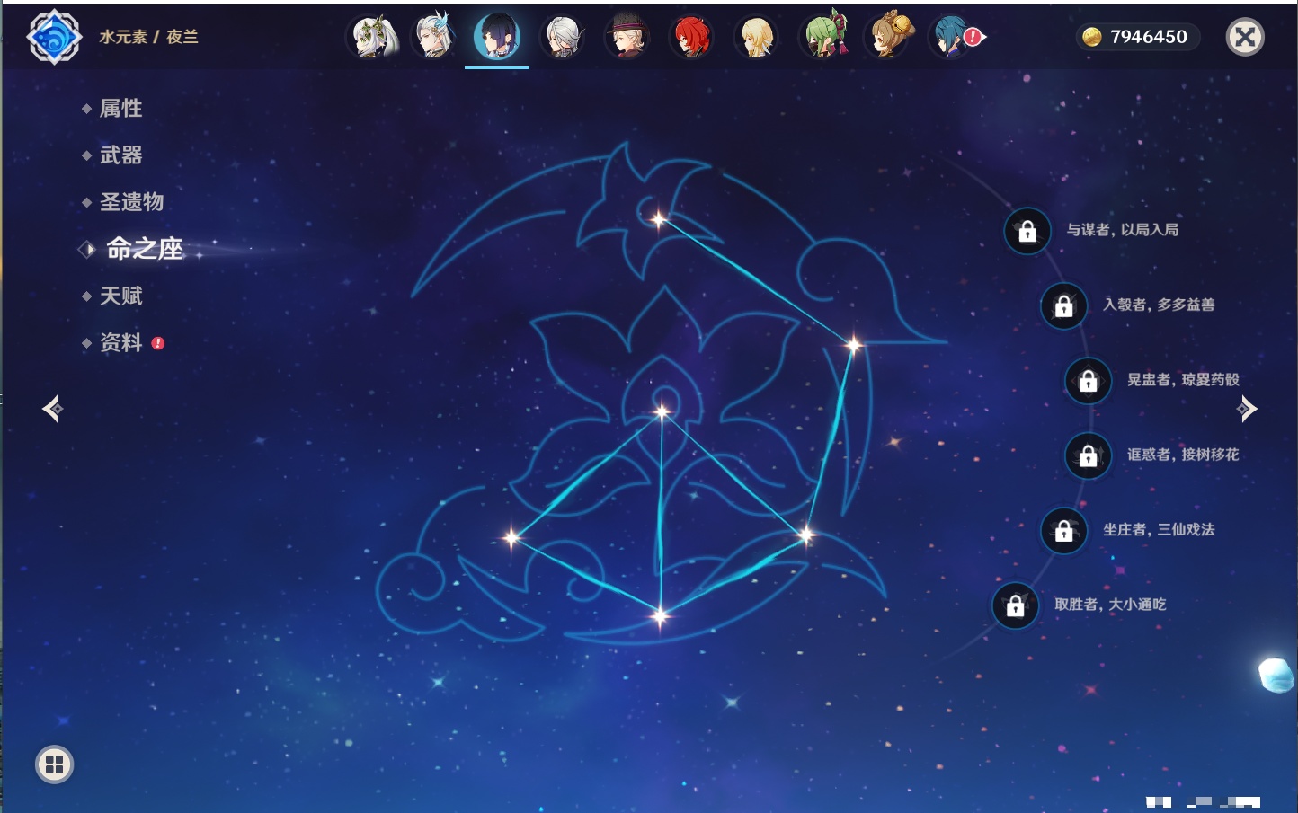This screenshot has width=1298, height=813.
Task: Close the character screen with the X
Action: [1245, 37]
